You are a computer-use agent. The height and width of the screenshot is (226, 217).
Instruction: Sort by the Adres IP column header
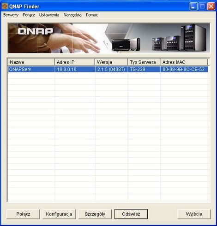pos(75,62)
